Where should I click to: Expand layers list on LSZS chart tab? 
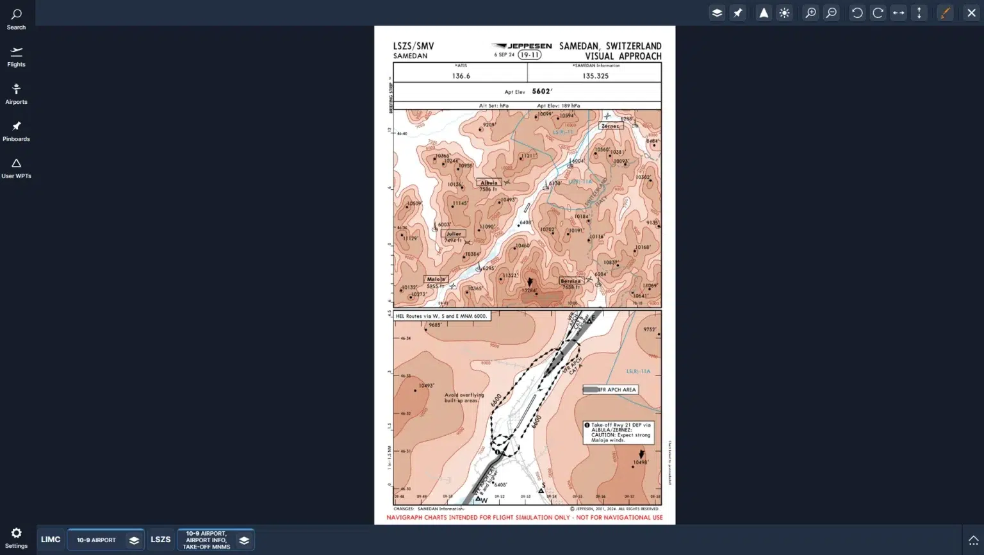[x=244, y=540]
